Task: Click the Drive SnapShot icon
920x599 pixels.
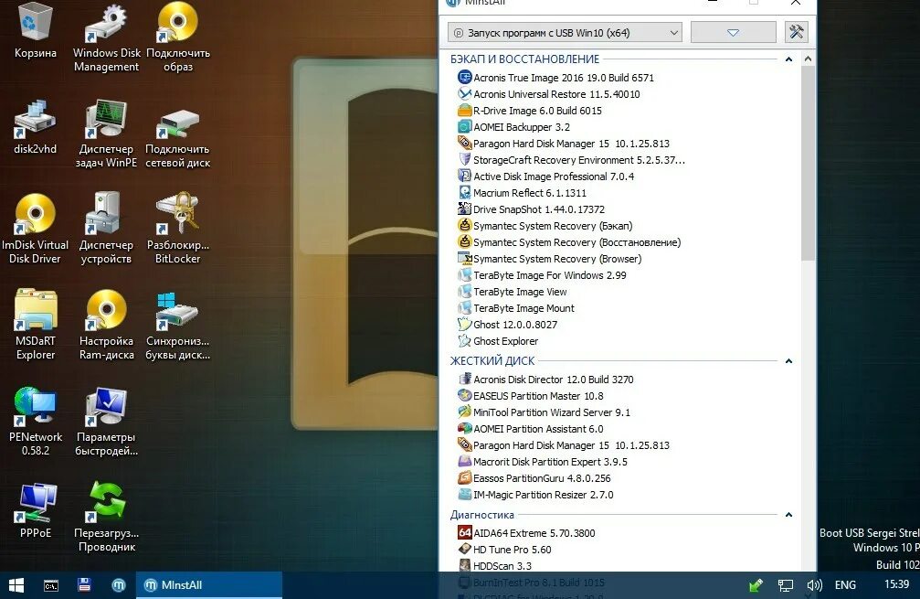Action: tap(465, 209)
